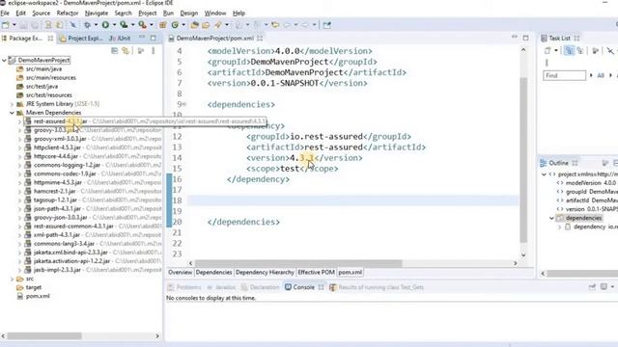Click the Open Task toolbar icon

(206, 25)
